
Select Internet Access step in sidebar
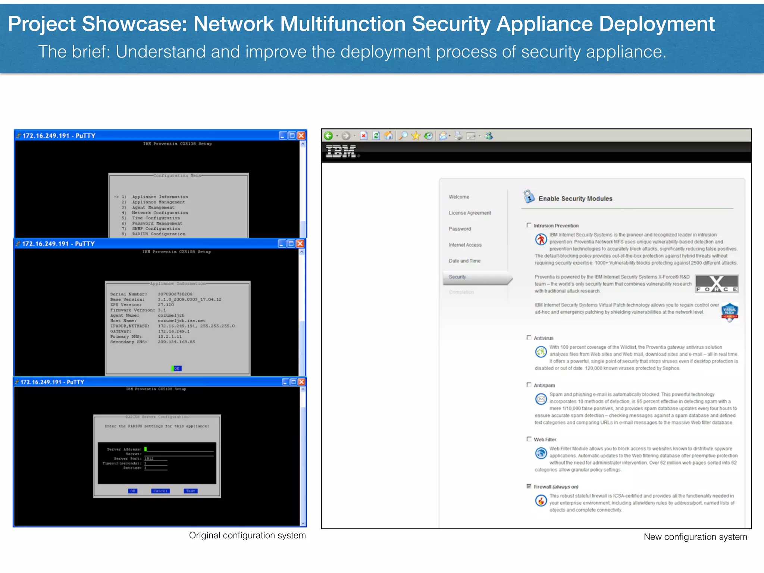pyautogui.click(x=465, y=245)
